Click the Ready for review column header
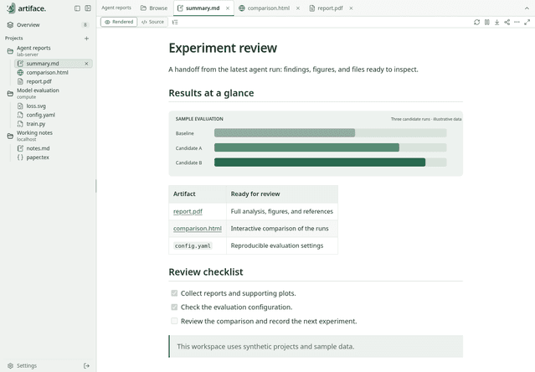The width and height of the screenshot is (535, 372). (x=282, y=194)
